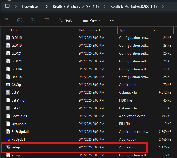Expand chevron after Downloads breadcrumb
177x158 pixels.
pyautogui.click(x=47, y=6)
